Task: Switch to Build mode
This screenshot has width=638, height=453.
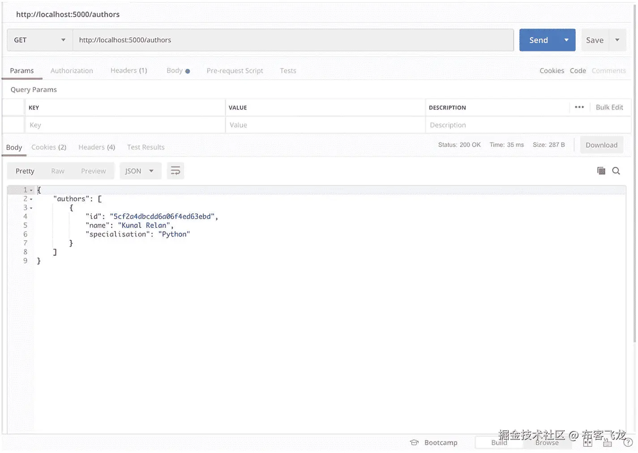Action: [x=499, y=442]
